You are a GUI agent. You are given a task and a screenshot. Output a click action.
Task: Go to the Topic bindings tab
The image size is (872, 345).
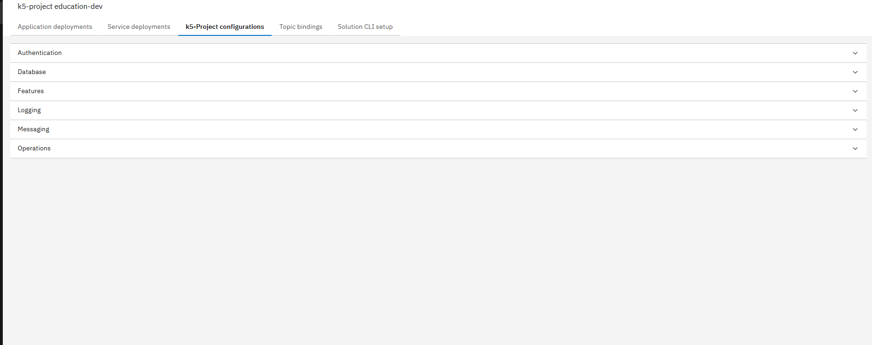pyautogui.click(x=301, y=27)
